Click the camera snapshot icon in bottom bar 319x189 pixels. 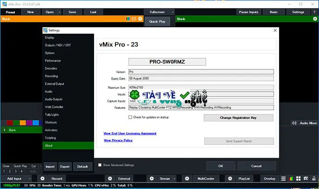point(306,178)
